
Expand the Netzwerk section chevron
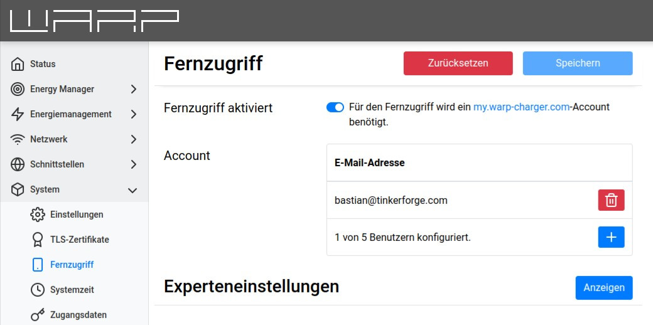point(133,139)
